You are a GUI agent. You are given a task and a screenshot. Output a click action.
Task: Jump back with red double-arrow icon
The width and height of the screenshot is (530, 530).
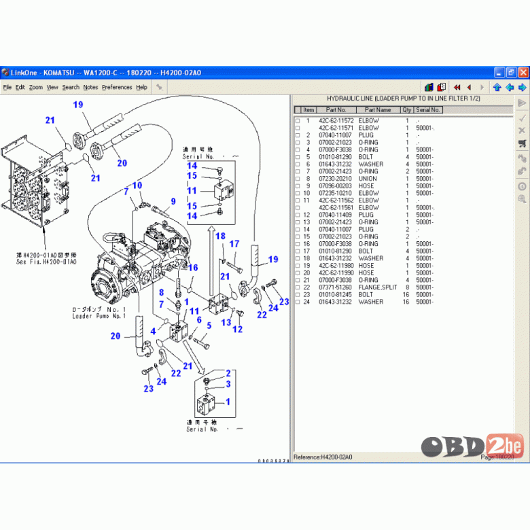click(457, 88)
